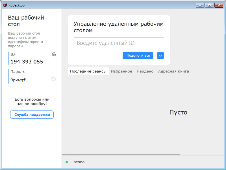The width and height of the screenshot is (226, 170).
Task: Click the ID number 194 393 055
Action: point(27,62)
